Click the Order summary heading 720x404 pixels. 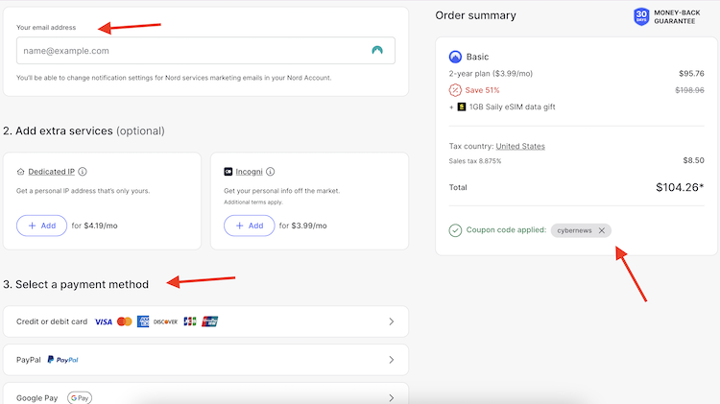pyautogui.click(x=475, y=15)
